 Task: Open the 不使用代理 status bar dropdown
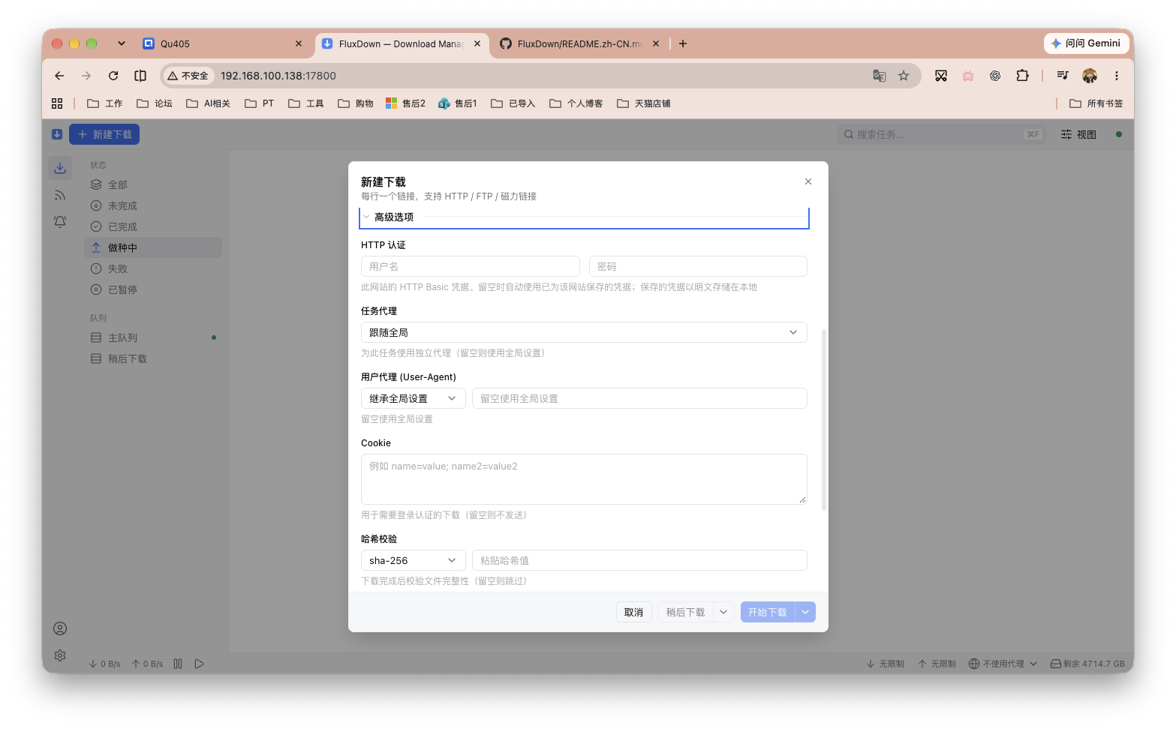tap(1003, 664)
